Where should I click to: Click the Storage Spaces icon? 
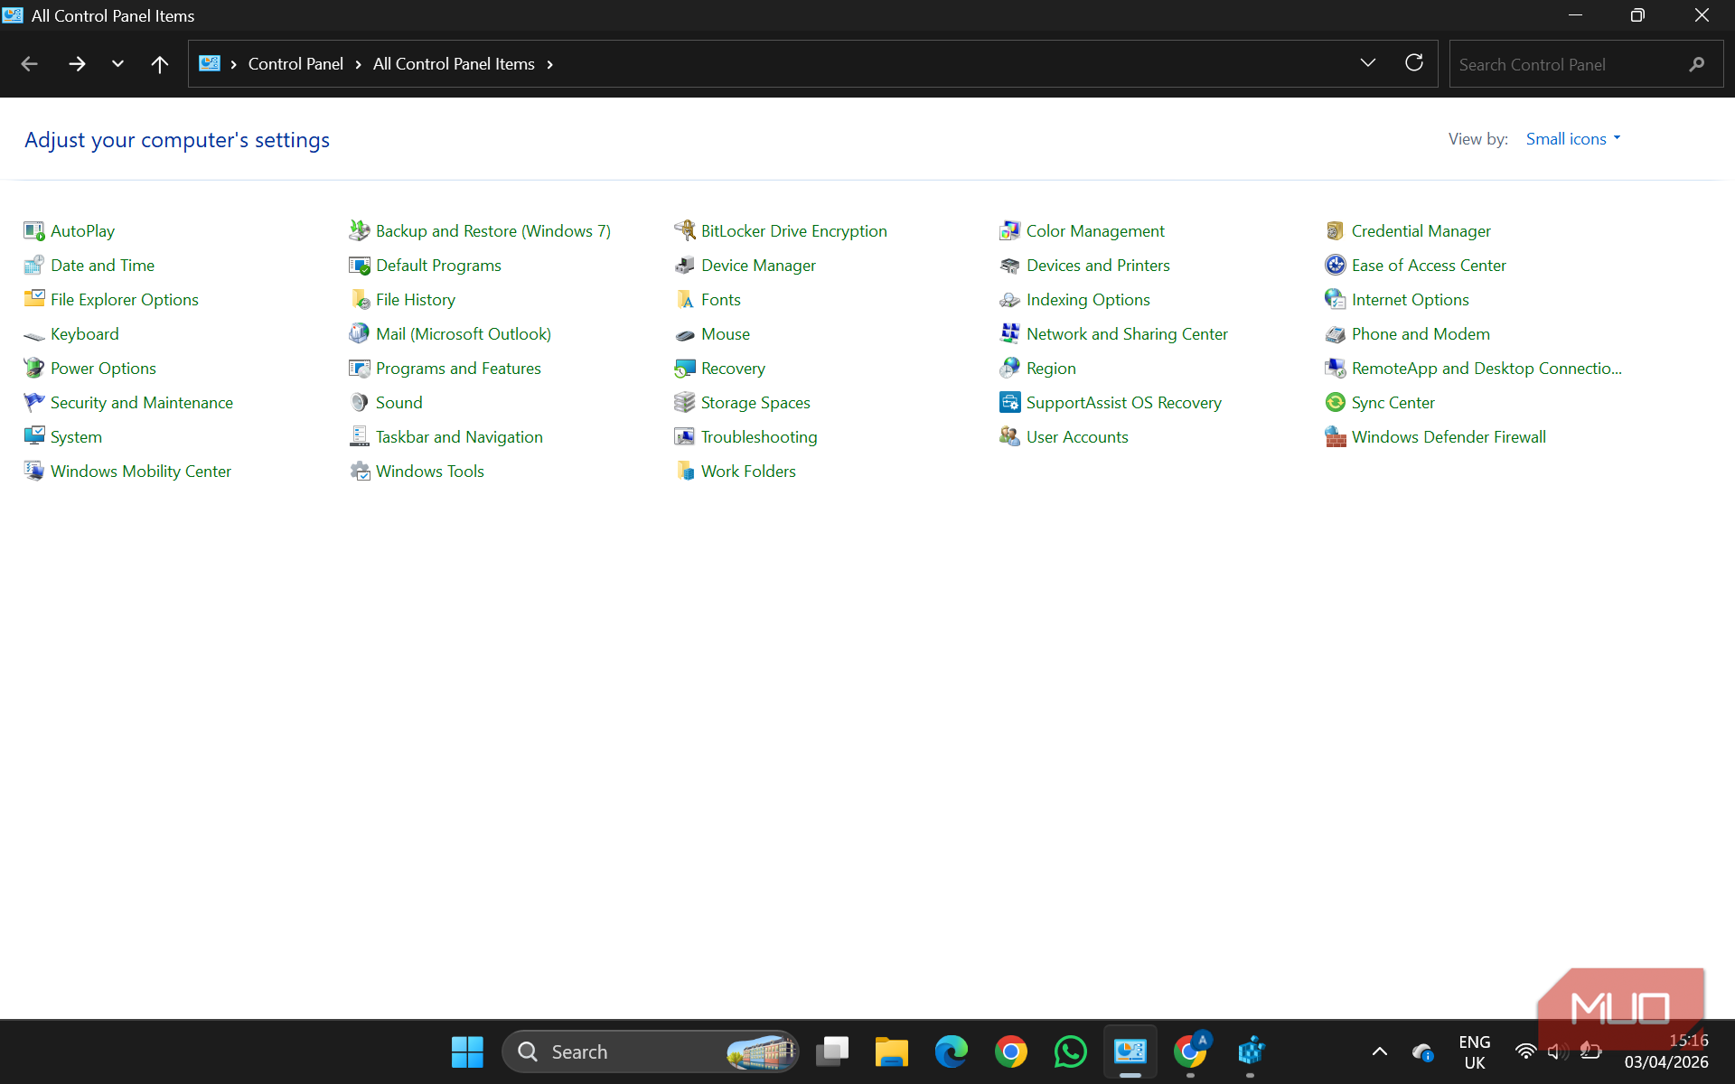685,403
